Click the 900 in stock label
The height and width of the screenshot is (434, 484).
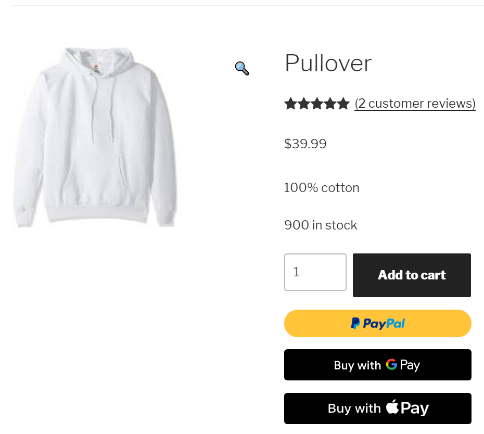[x=321, y=225]
